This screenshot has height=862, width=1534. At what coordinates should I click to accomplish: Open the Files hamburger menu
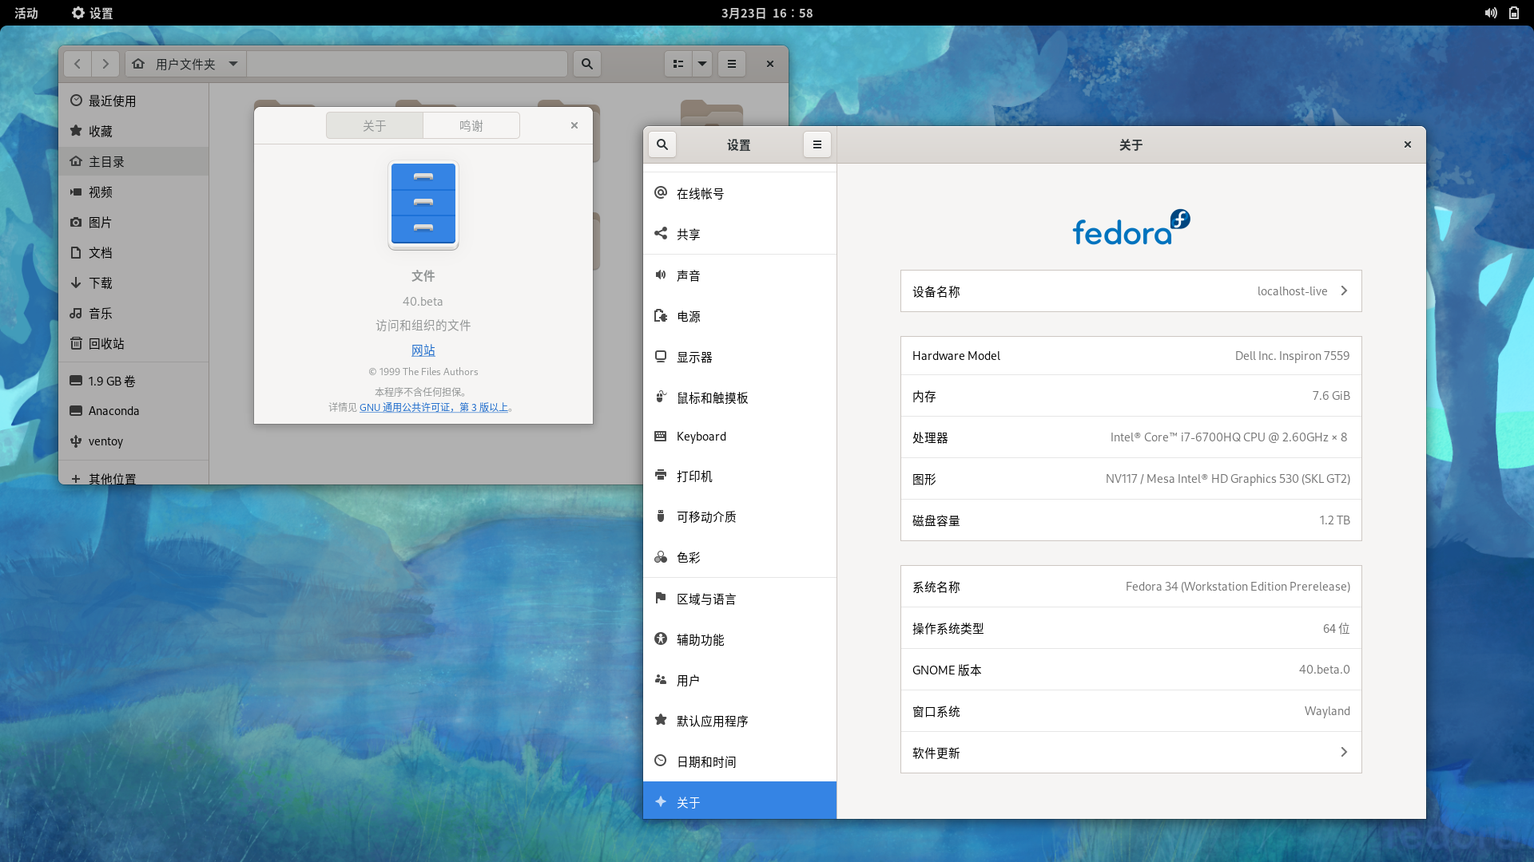click(x=731, y=64)
